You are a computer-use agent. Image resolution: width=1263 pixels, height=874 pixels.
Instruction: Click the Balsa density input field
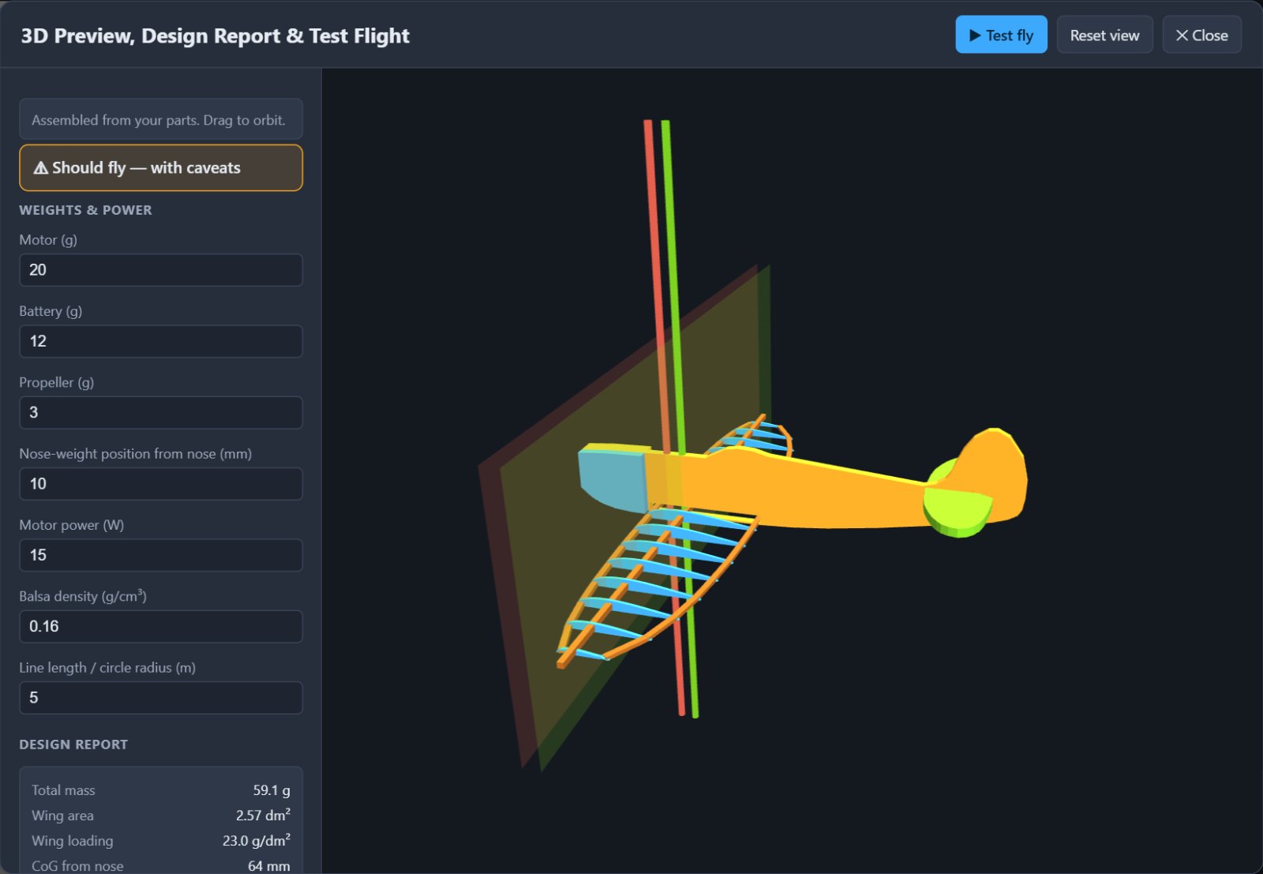[161, 626]
